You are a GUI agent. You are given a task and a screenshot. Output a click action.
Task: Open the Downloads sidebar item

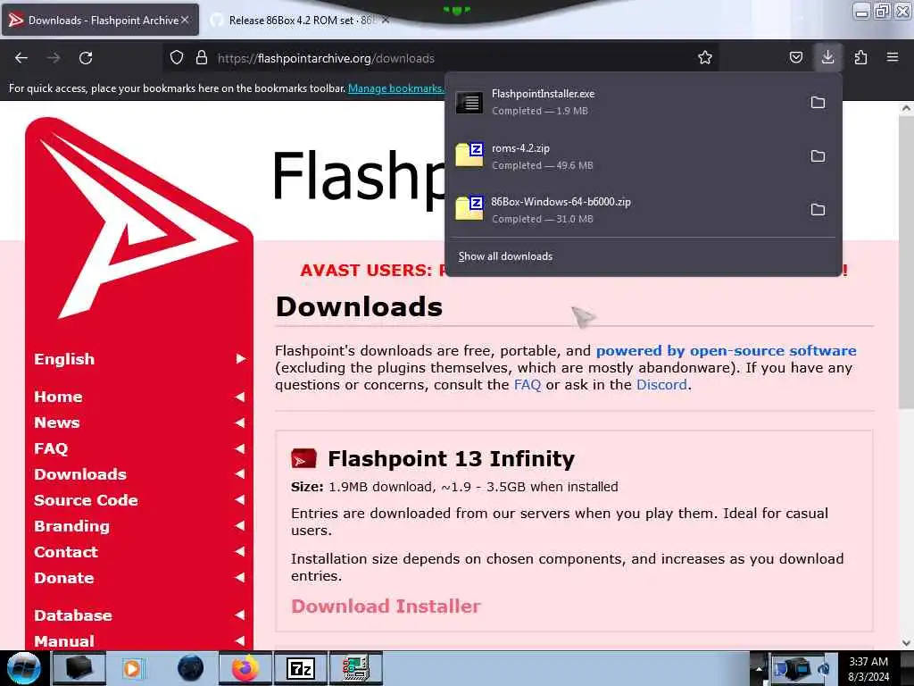139,474
